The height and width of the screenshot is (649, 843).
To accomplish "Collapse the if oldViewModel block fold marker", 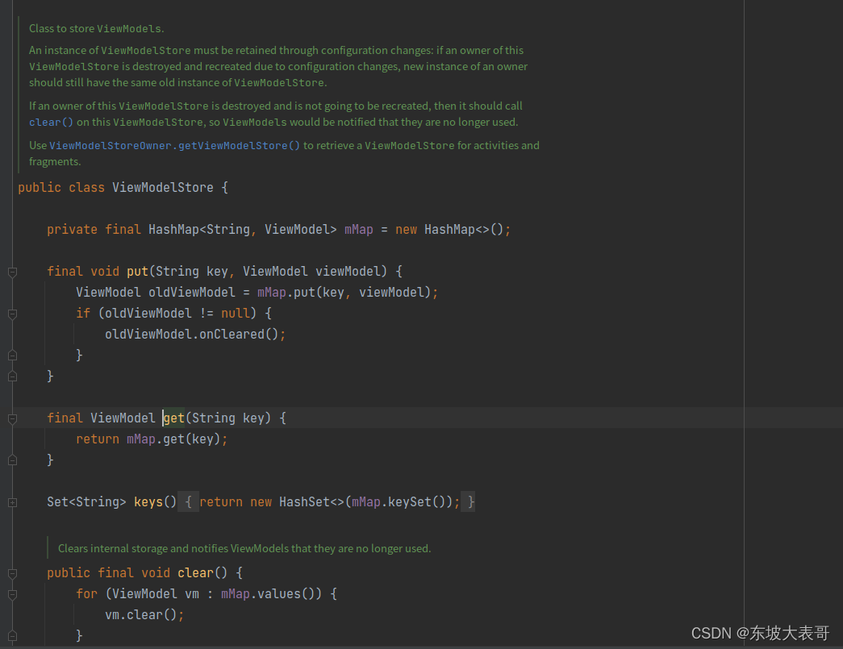I will tap(13, 314).
